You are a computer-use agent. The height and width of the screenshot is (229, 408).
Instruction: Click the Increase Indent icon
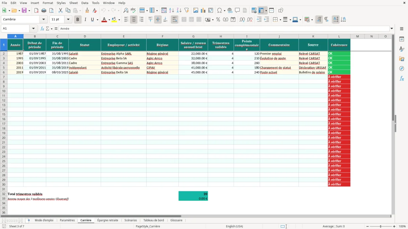click(x=259, y=20)
